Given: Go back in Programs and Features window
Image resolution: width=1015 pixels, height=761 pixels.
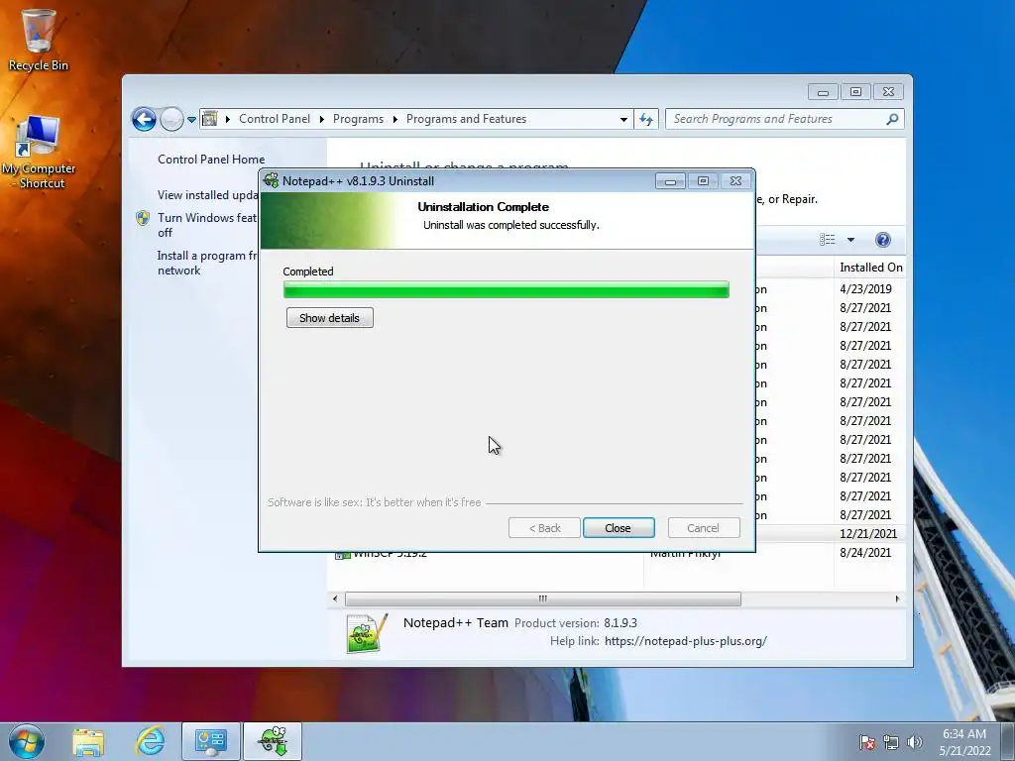Looking at the screenshot, I should point(144,119).
